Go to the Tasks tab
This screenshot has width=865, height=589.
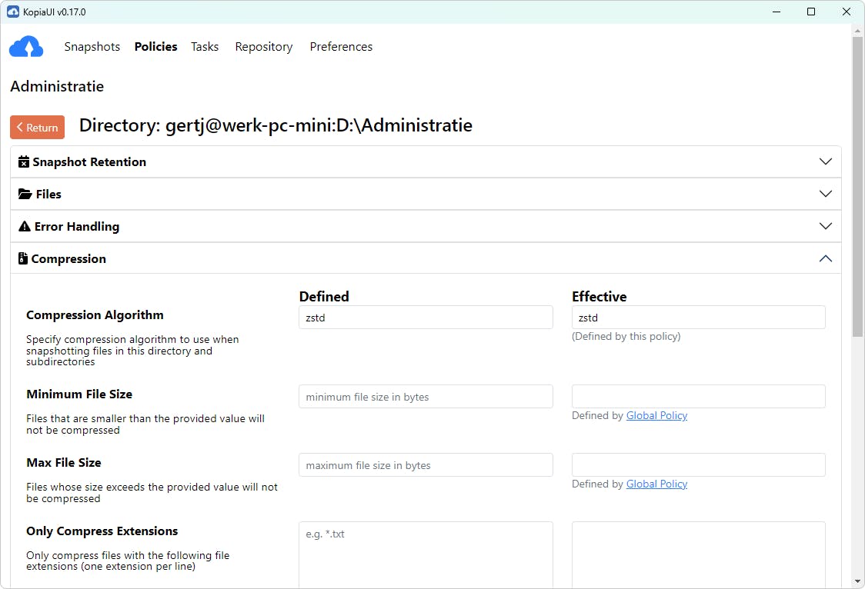click(x=205, y=47)
